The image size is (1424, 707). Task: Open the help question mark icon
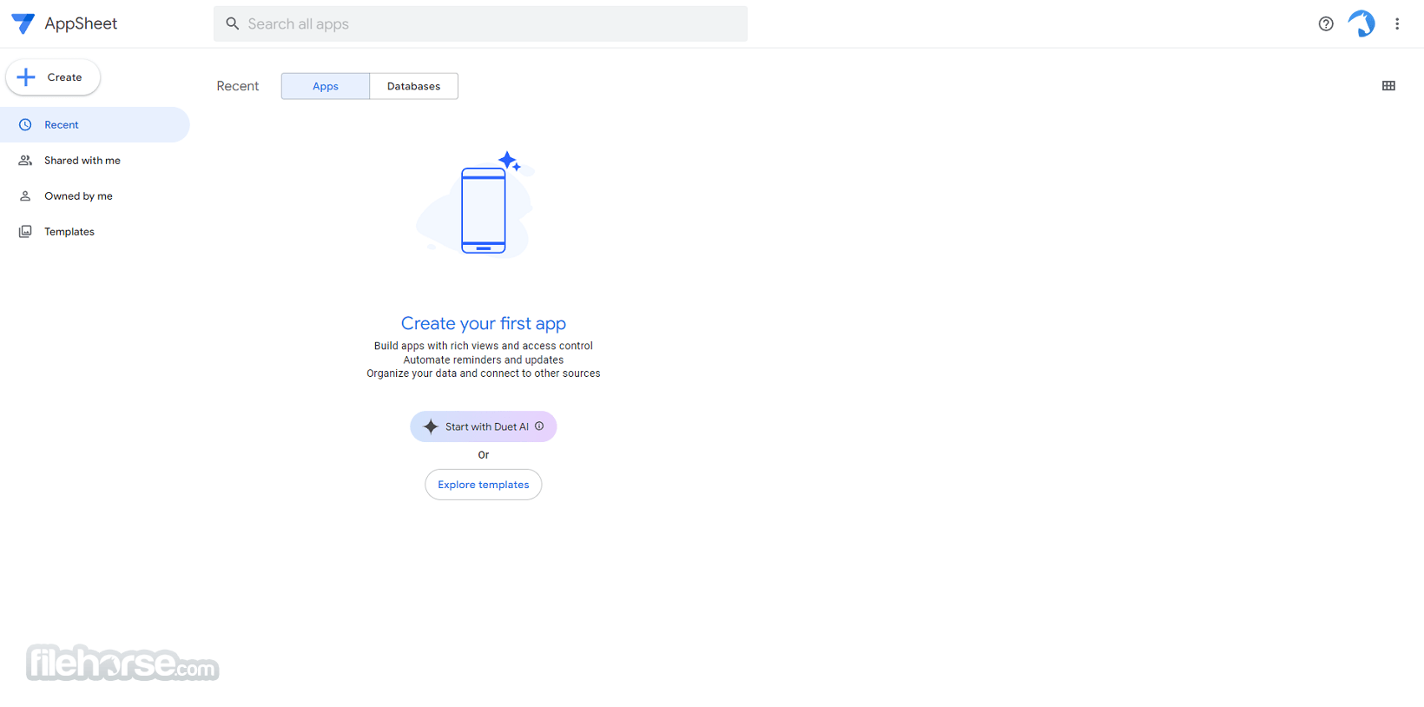coord(1326,24)
